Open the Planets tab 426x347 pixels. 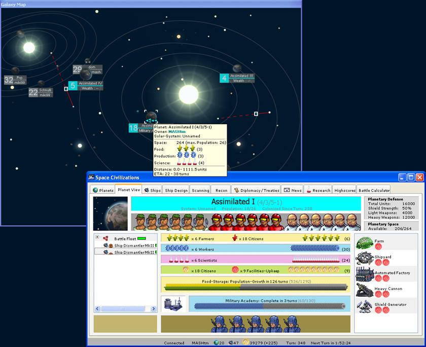(102, 190)
